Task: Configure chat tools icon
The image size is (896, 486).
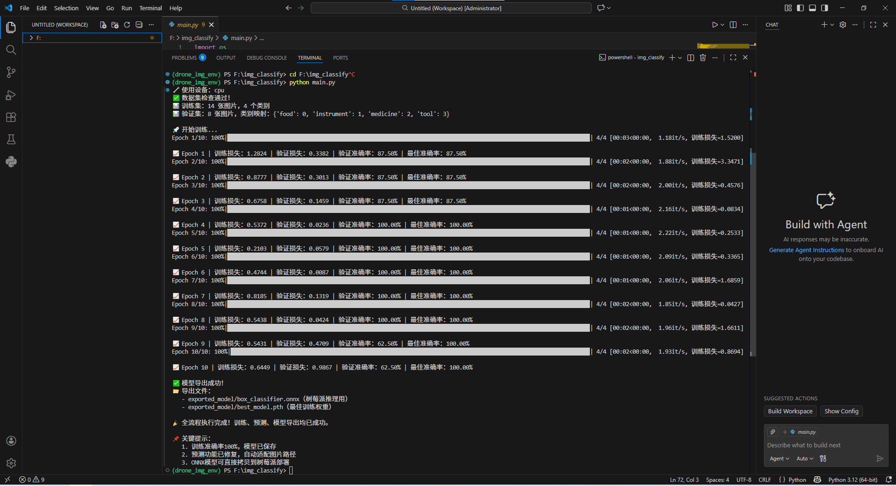Action: (x=823, y=459)
